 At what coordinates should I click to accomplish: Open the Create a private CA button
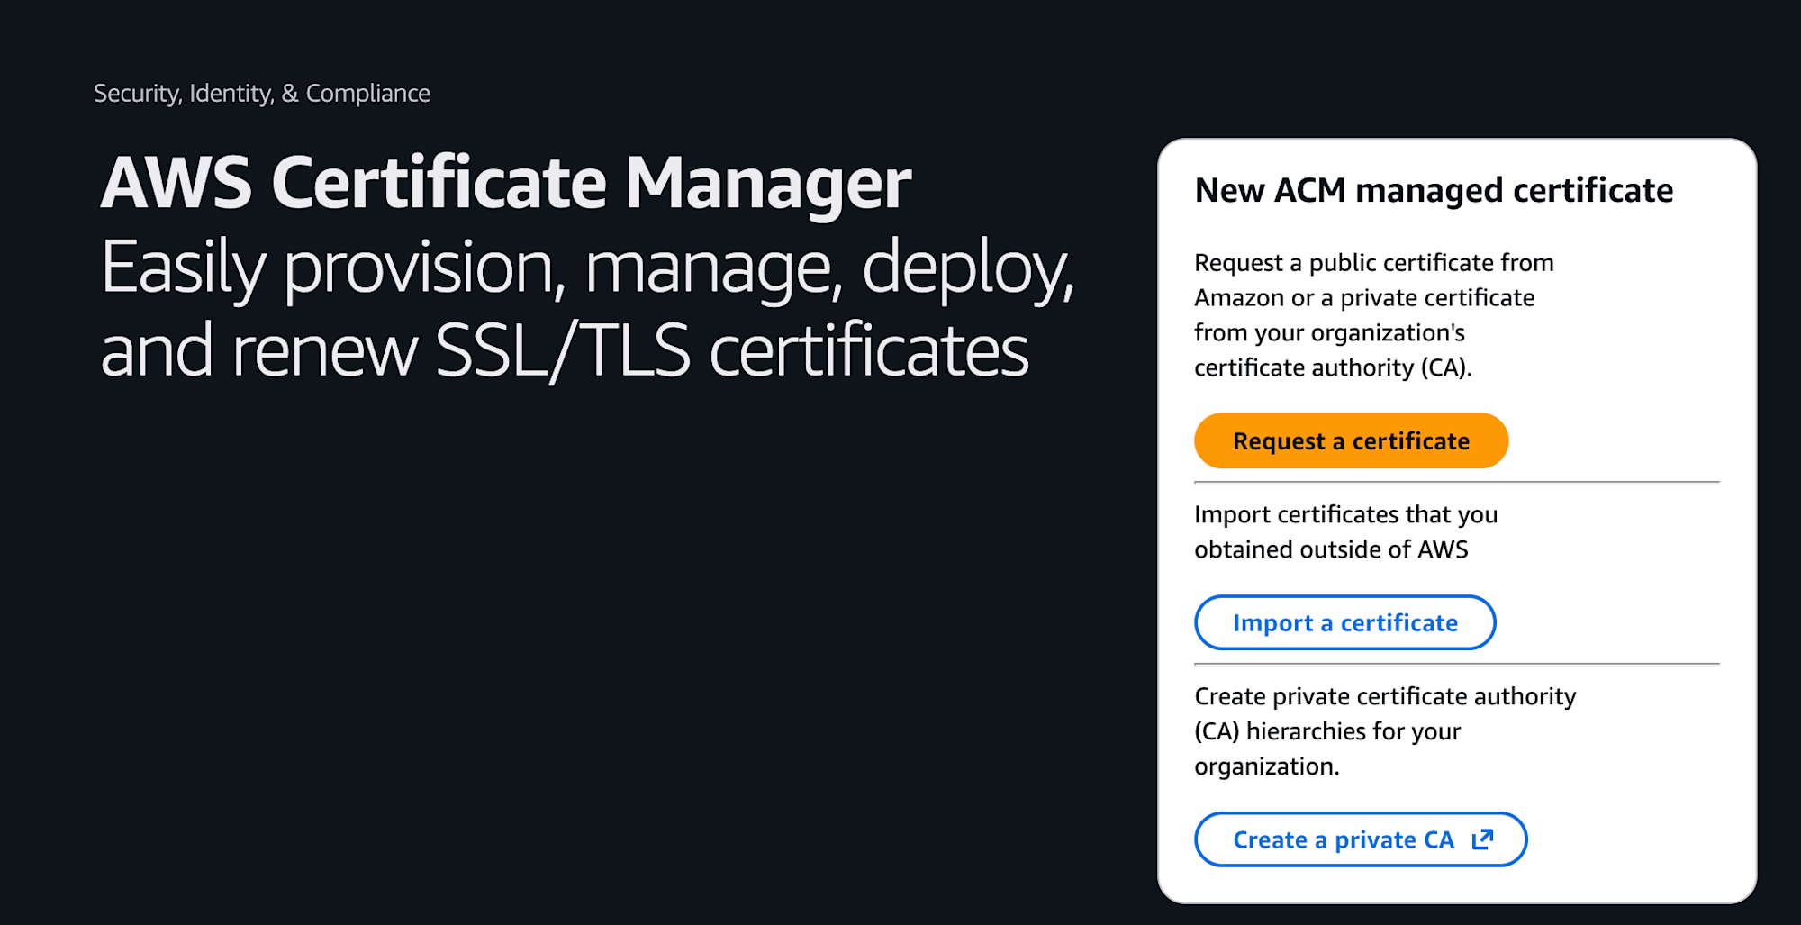pyautogui.click(x=1343, y=839)
